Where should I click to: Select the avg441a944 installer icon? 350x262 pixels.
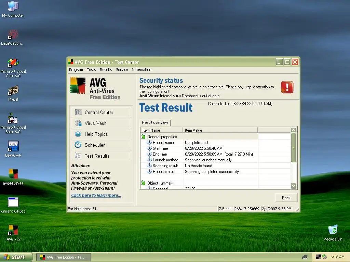click(x=13, y=177)
